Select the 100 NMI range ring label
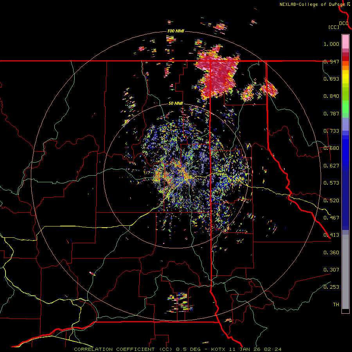This screenshot has height=352, width=352. click(176, 31)
